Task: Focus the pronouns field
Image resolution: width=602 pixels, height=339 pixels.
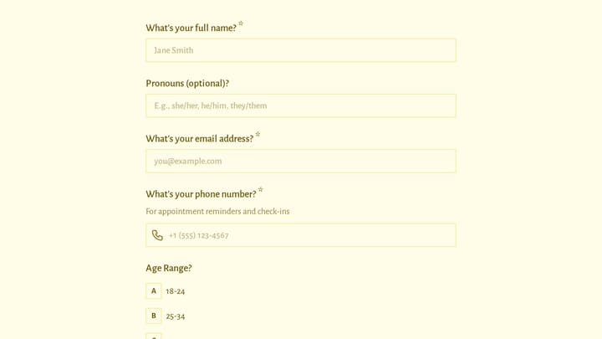Action: pos(301,105)
